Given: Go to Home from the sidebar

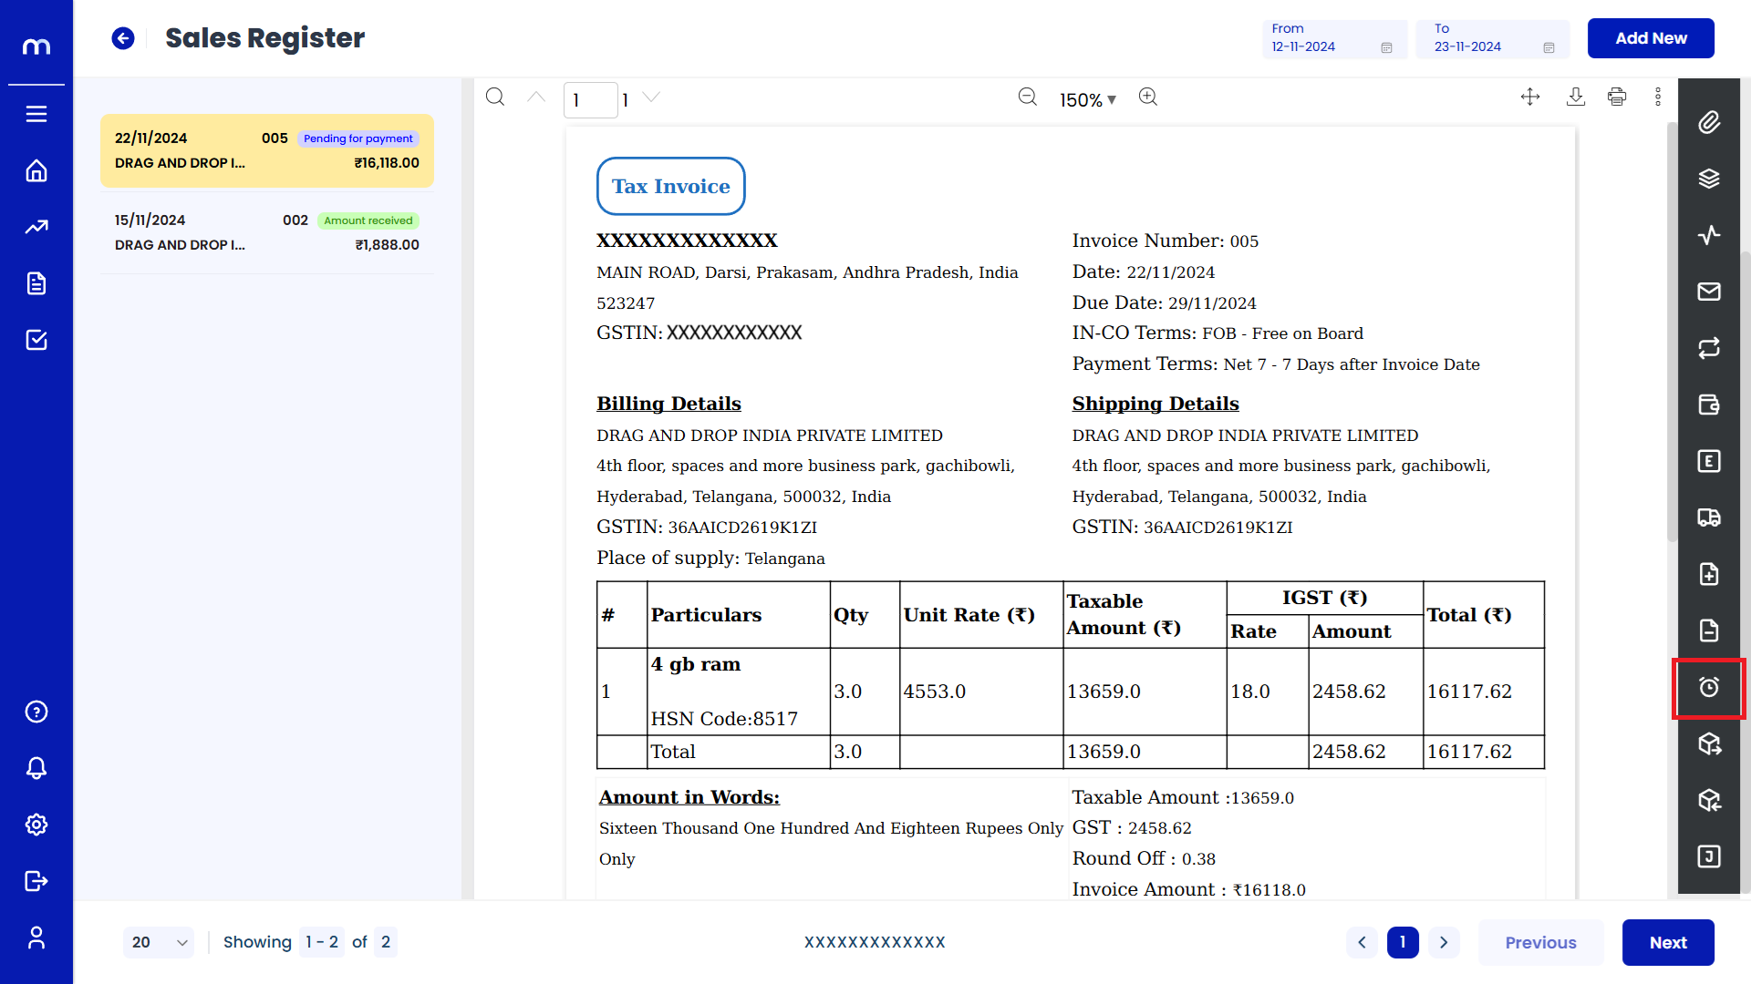Looking at the screenshot, I should coord(36,171).
